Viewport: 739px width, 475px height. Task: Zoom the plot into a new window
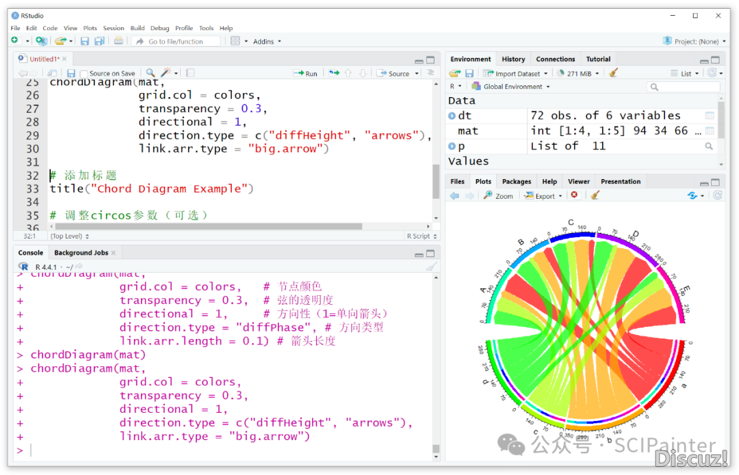pos(498,196)
